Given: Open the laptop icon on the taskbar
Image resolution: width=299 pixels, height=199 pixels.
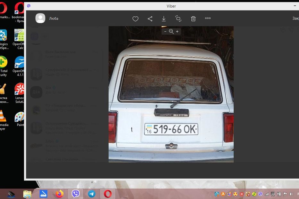Looking at the screenshot, I should [x=11, y=194].
